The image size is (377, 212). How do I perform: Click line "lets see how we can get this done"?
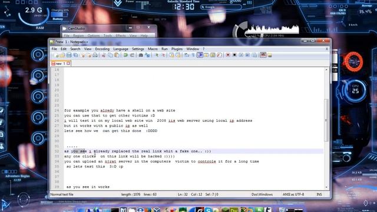[111, 131]
